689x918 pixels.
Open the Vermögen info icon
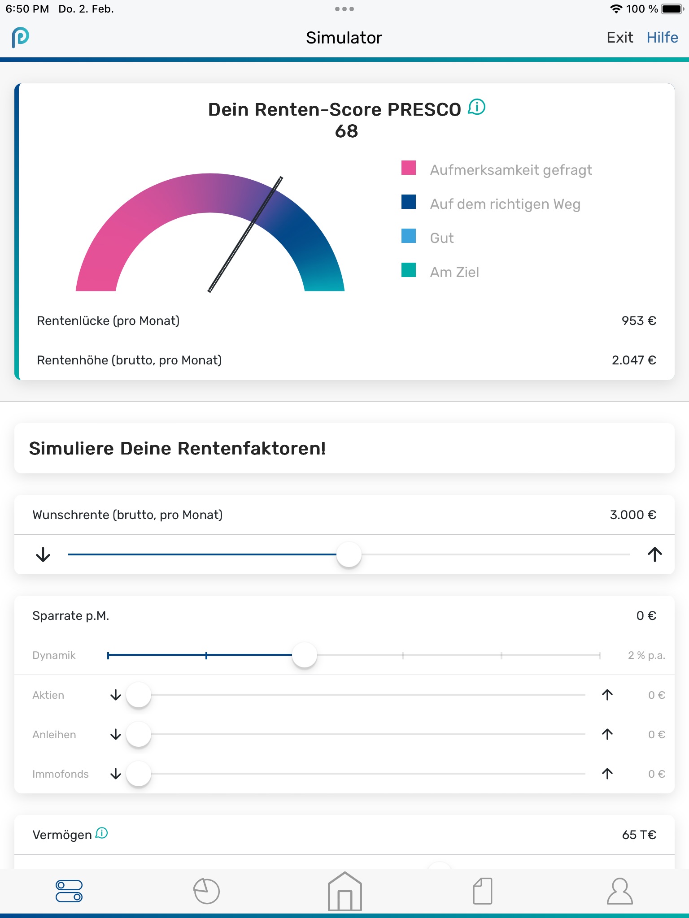click(102, 833)
